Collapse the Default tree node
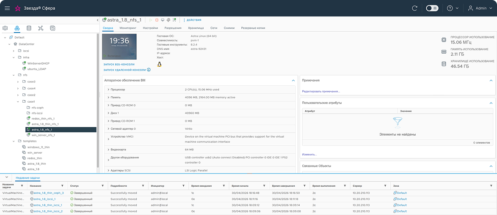Screen dimensions: 497x215 pos(5,37)
